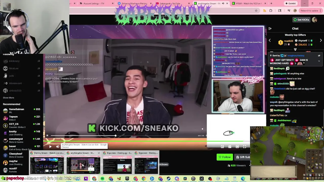The width and height of the screenshot is (324, 182).
Task: Collapse the chat panel with the arrow icon
Action: pyautogui.click(x=270, y=29)
